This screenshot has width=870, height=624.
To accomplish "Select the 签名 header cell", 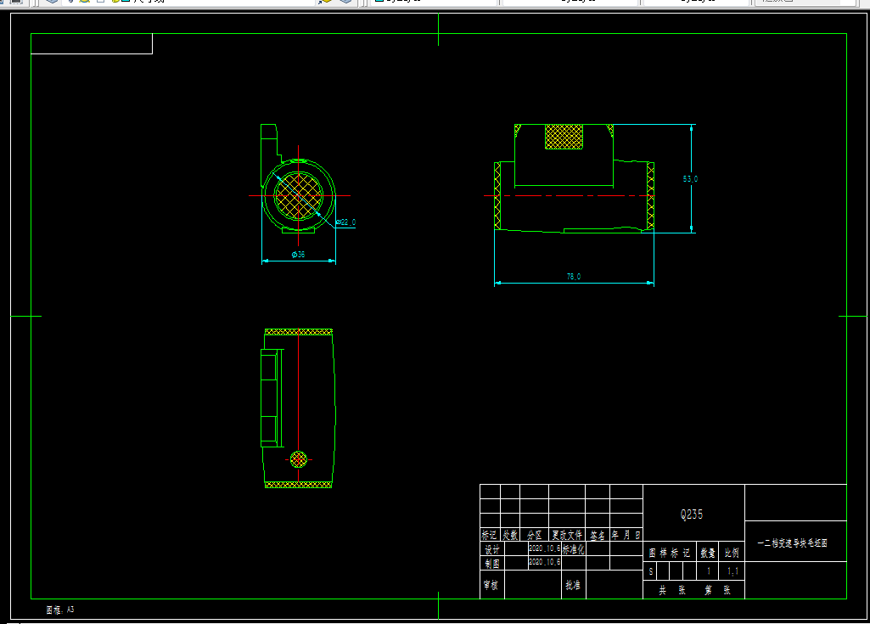I will coord(598,535).
